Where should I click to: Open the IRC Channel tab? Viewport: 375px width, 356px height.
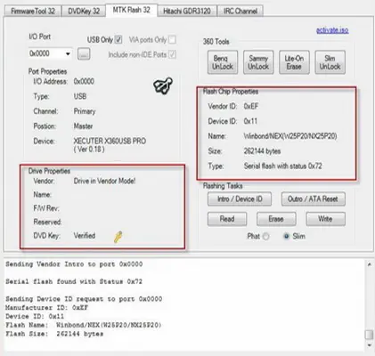[x=240, y=12]
